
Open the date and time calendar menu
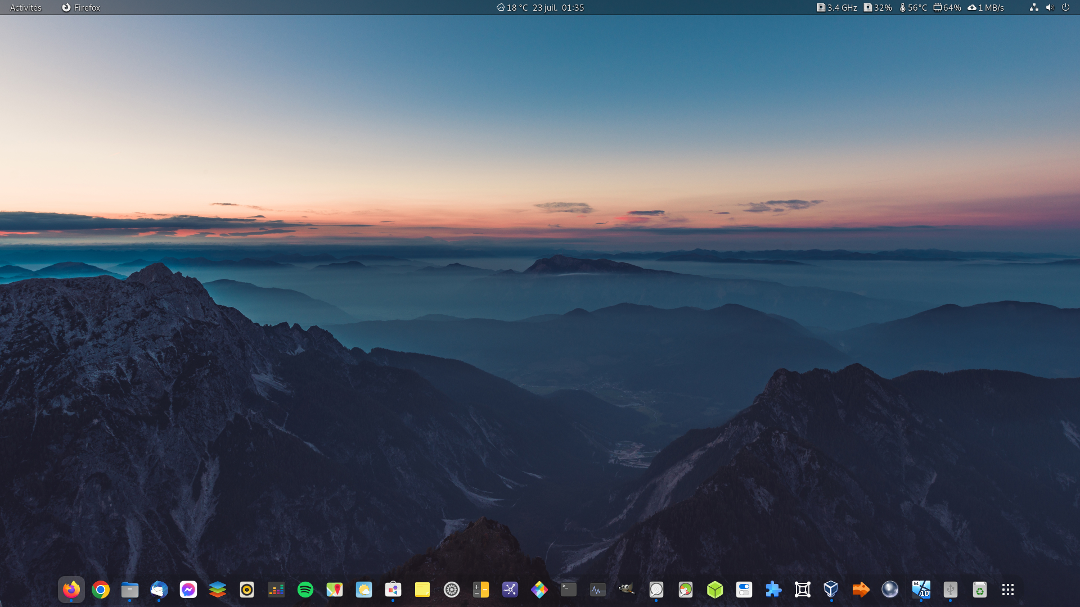[x=558, y=7]
